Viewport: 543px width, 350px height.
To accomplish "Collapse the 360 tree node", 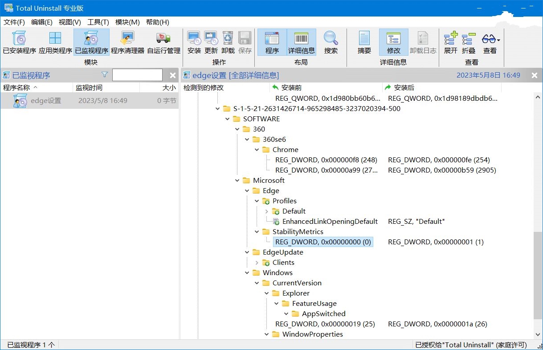I will coord(237,129).
